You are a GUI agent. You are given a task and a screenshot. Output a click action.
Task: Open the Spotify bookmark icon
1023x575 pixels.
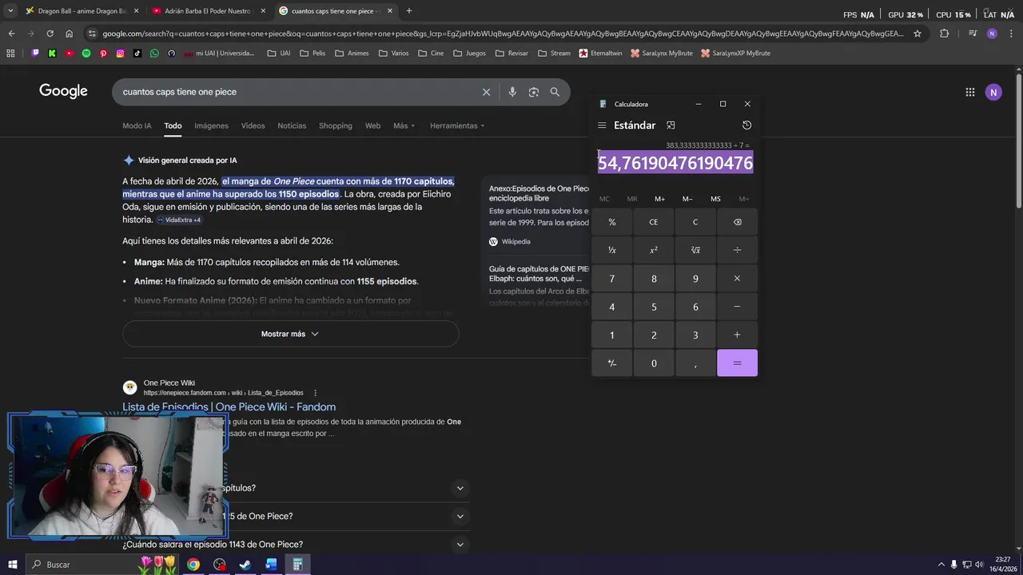coord(86,54)
